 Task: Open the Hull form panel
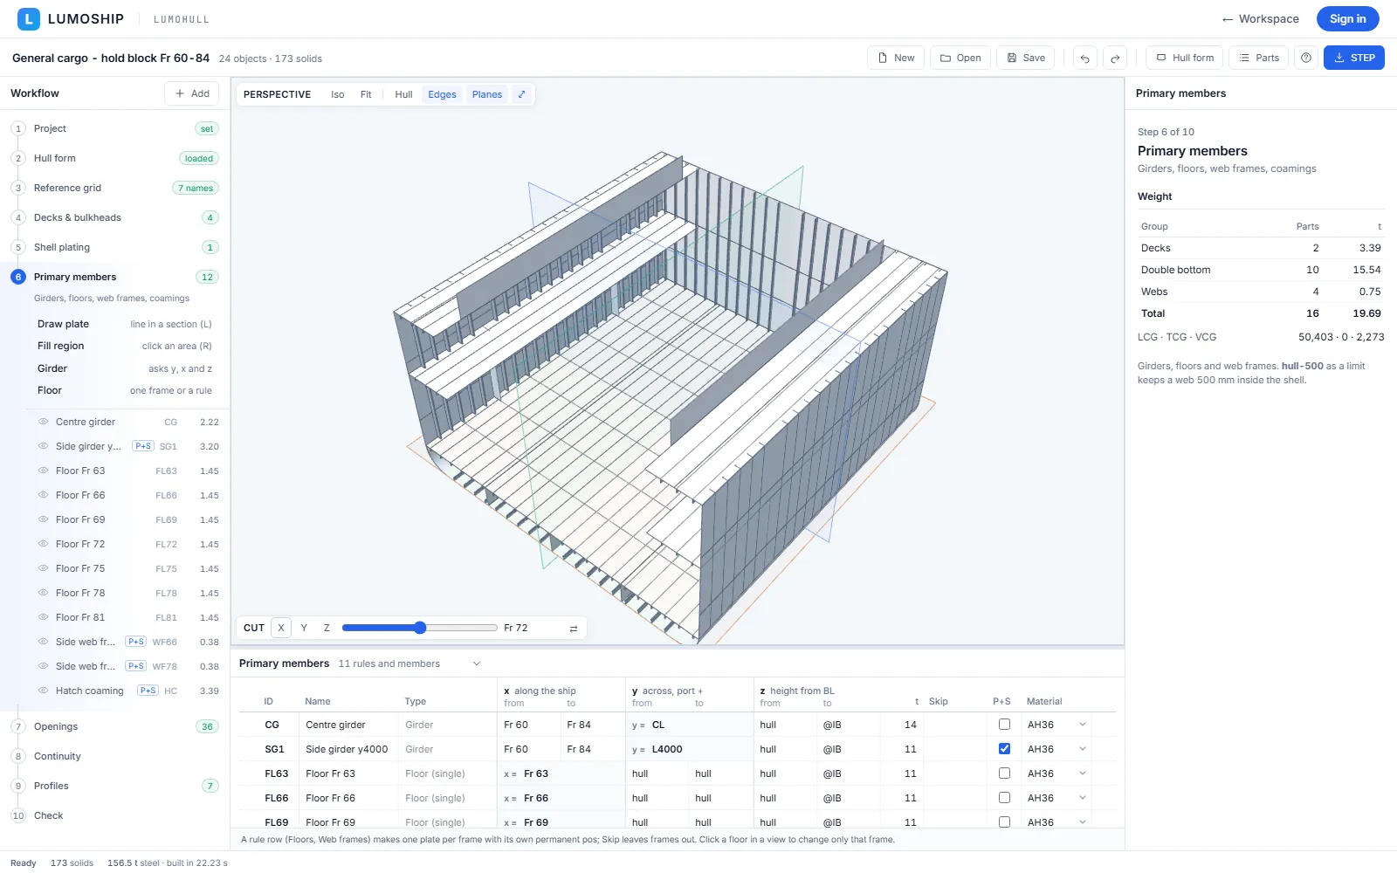[x=1185, y=58]
